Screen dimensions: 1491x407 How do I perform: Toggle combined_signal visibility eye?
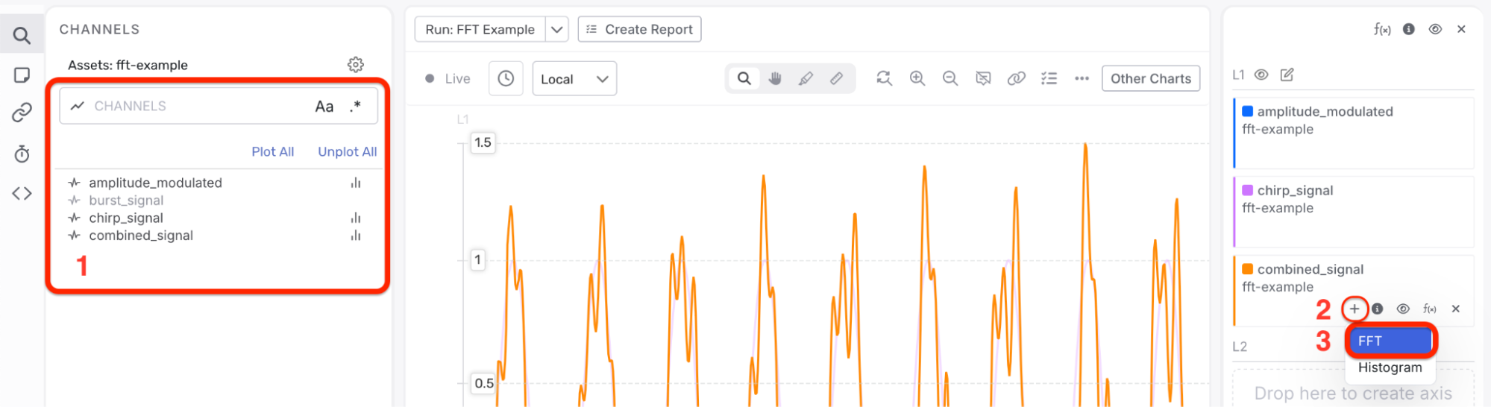pyautogui.click(x=1403, y=309)
